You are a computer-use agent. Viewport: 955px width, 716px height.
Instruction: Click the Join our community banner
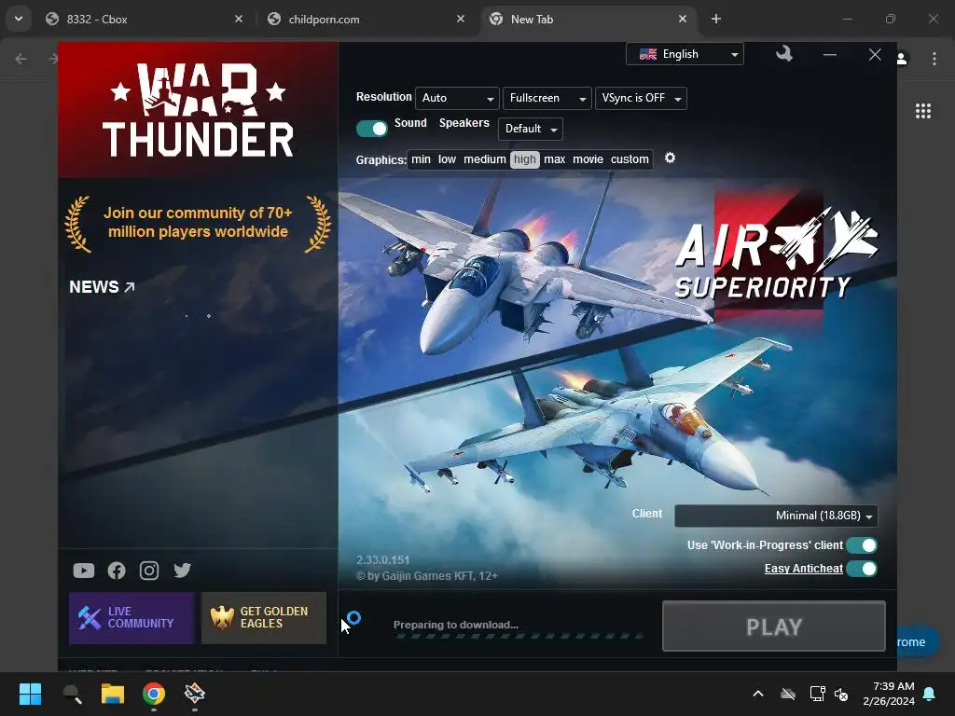tap(198, 223)
